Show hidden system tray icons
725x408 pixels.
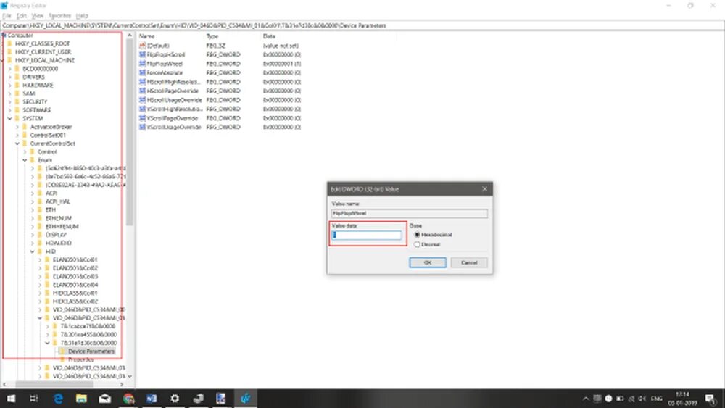[x=586, y=399]
